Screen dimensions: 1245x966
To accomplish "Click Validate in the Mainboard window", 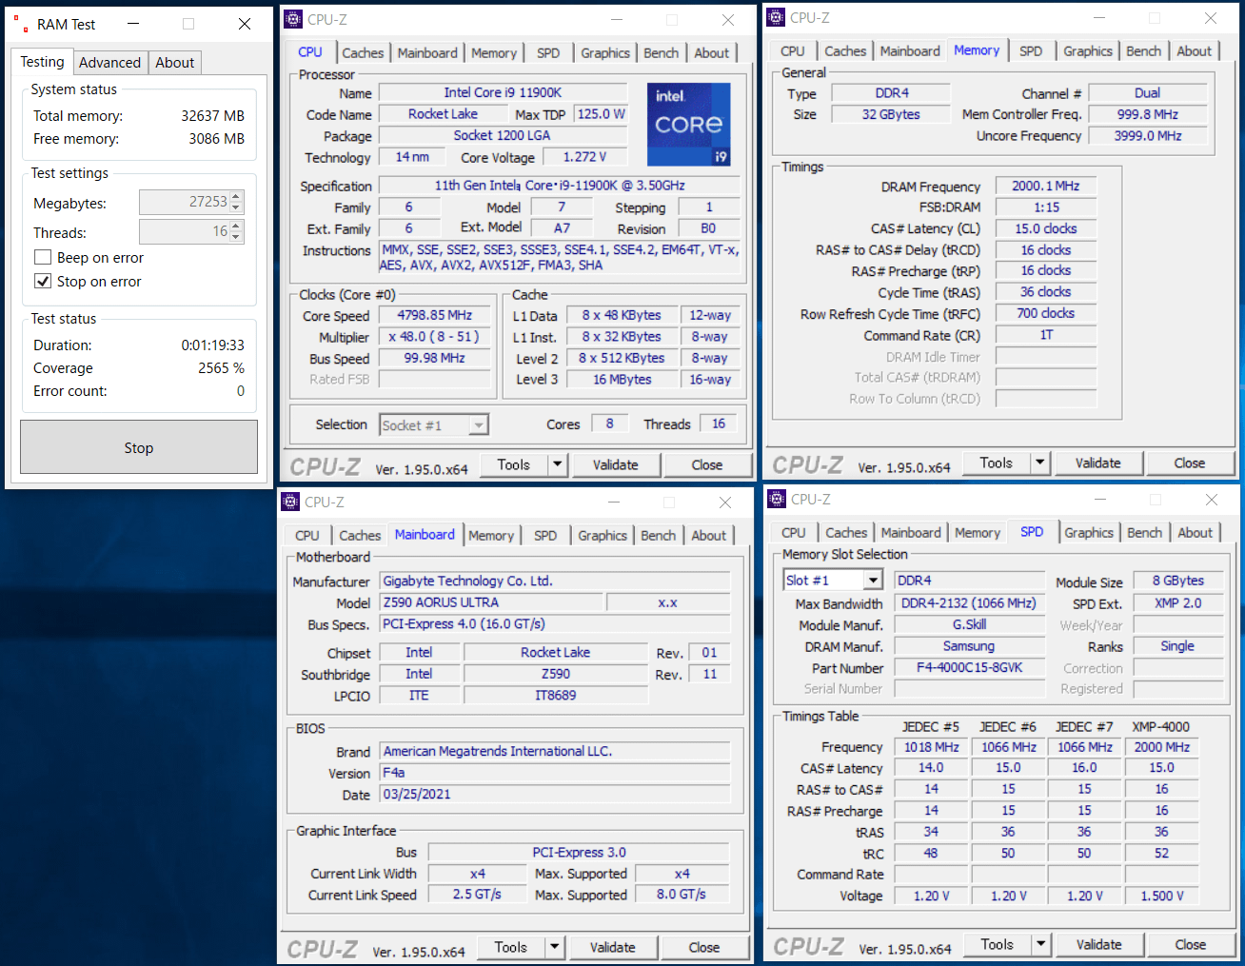I will [x=613, y=947].
